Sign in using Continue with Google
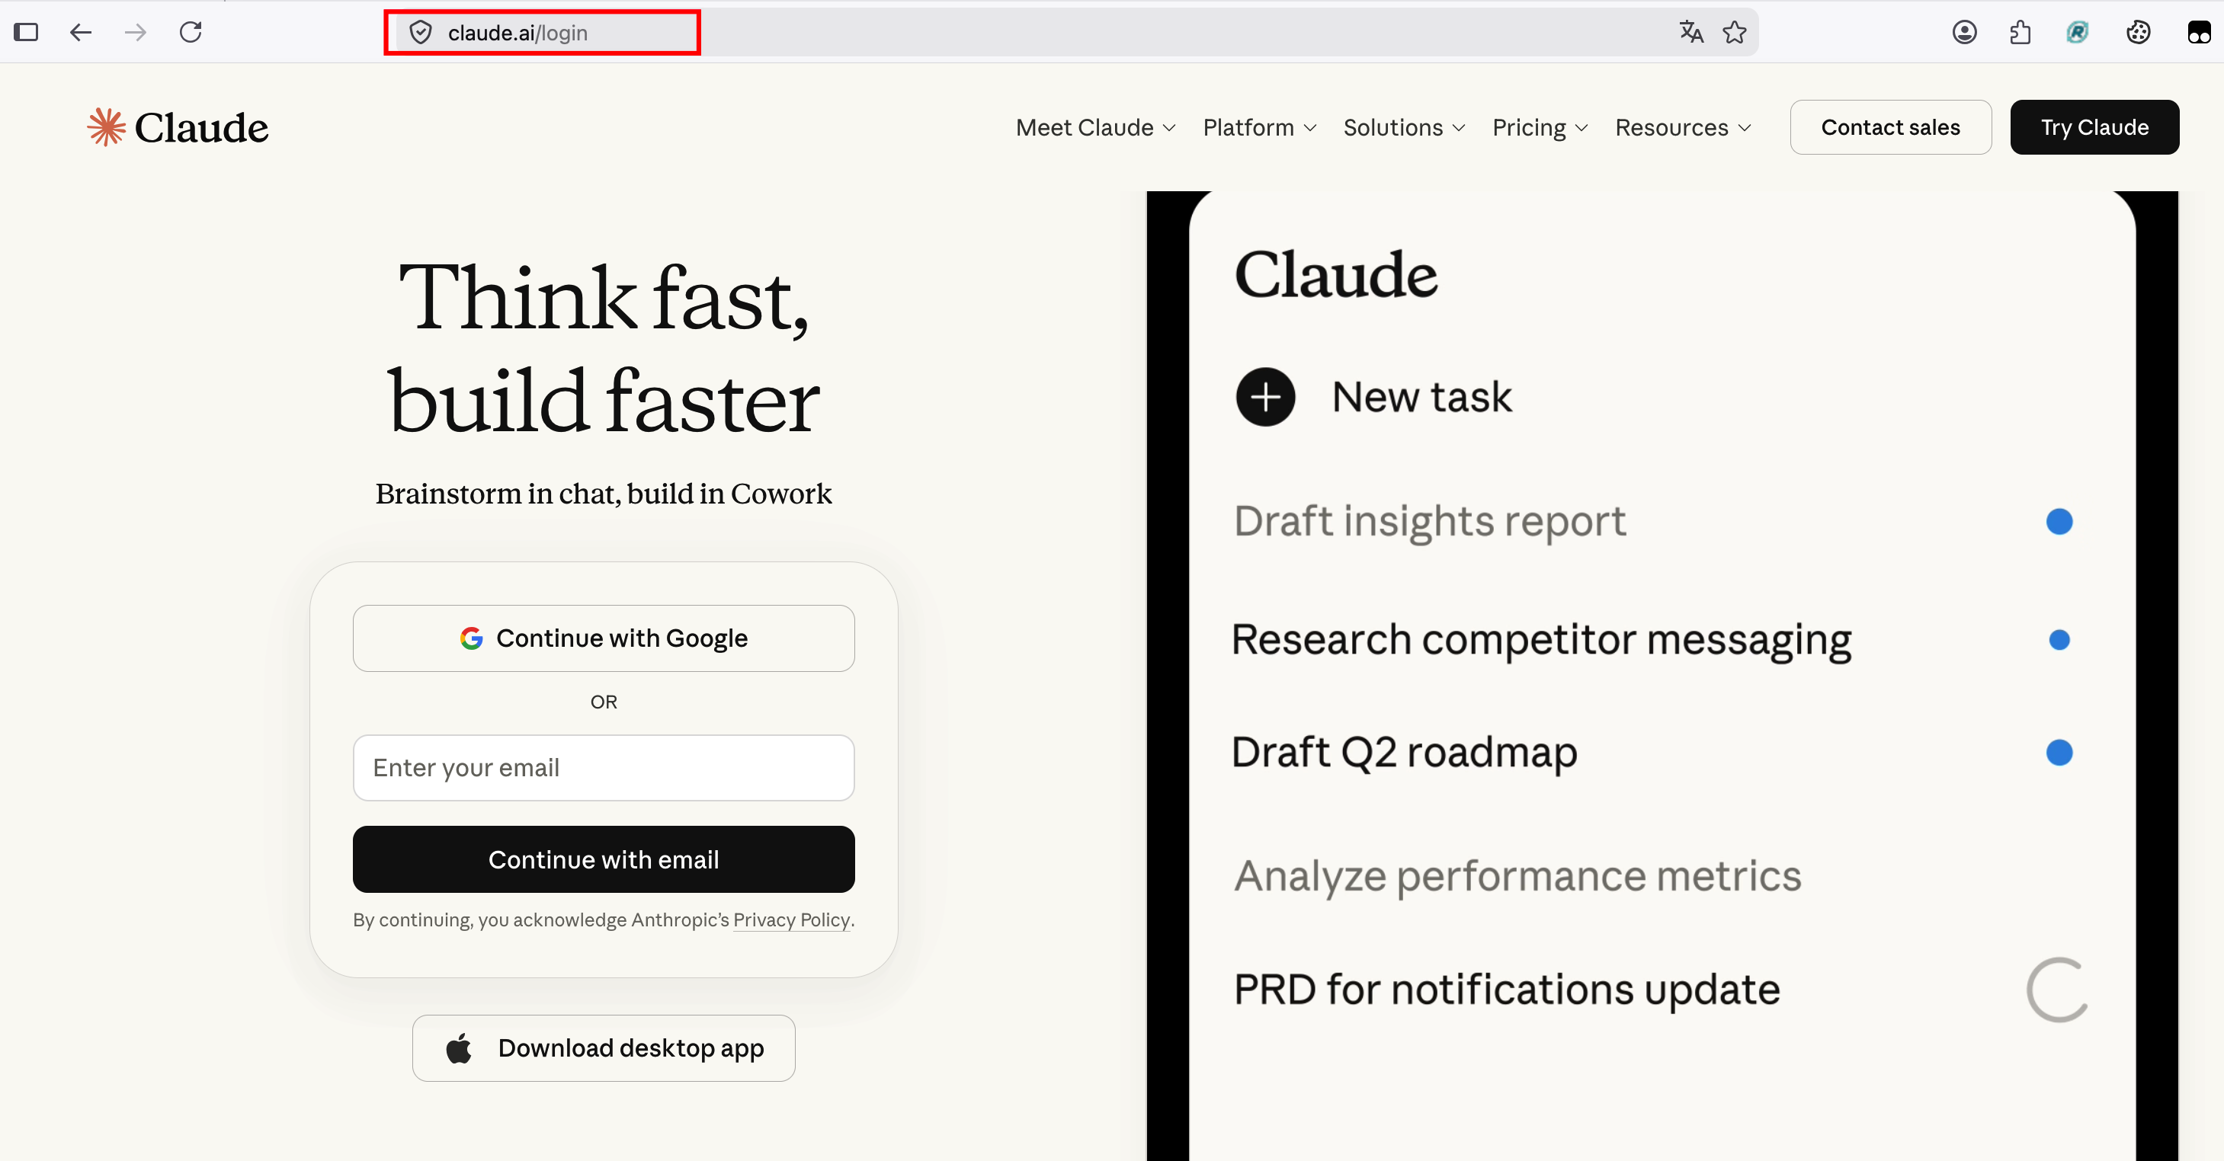The height and width of the screenshot is (1161, 2224). 604,638
